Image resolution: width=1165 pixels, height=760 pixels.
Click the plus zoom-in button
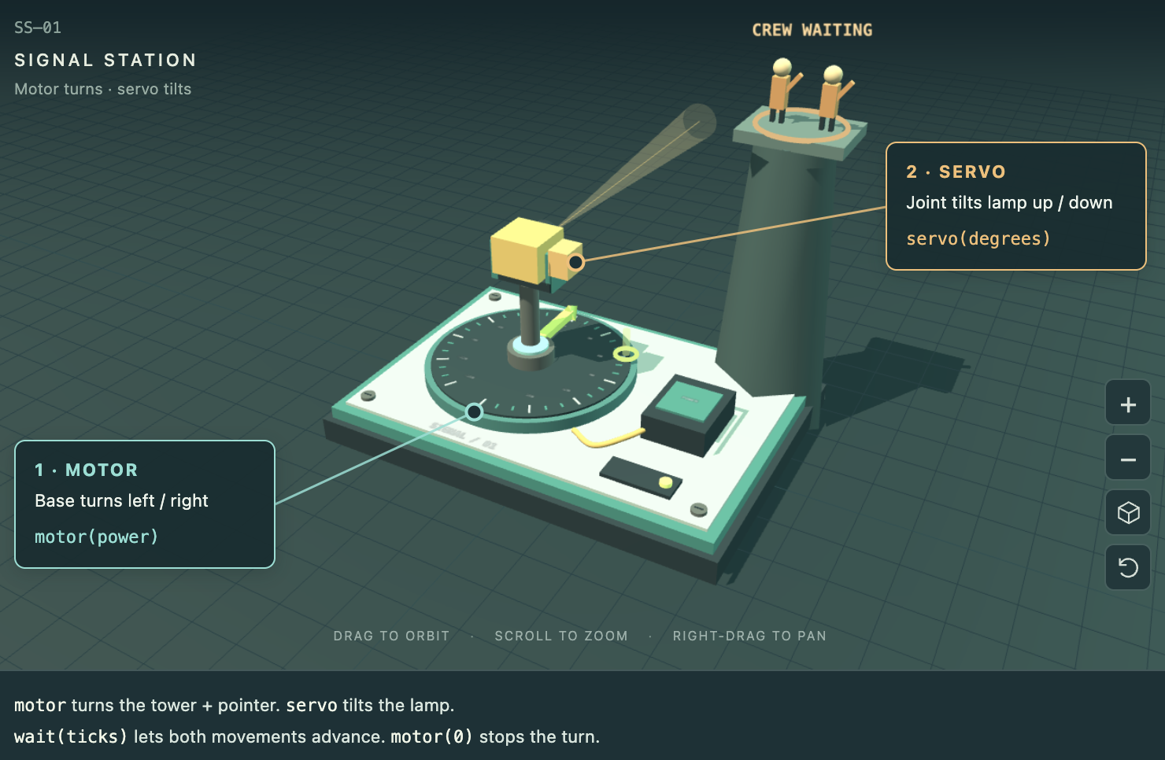[x=1128, y=404]
